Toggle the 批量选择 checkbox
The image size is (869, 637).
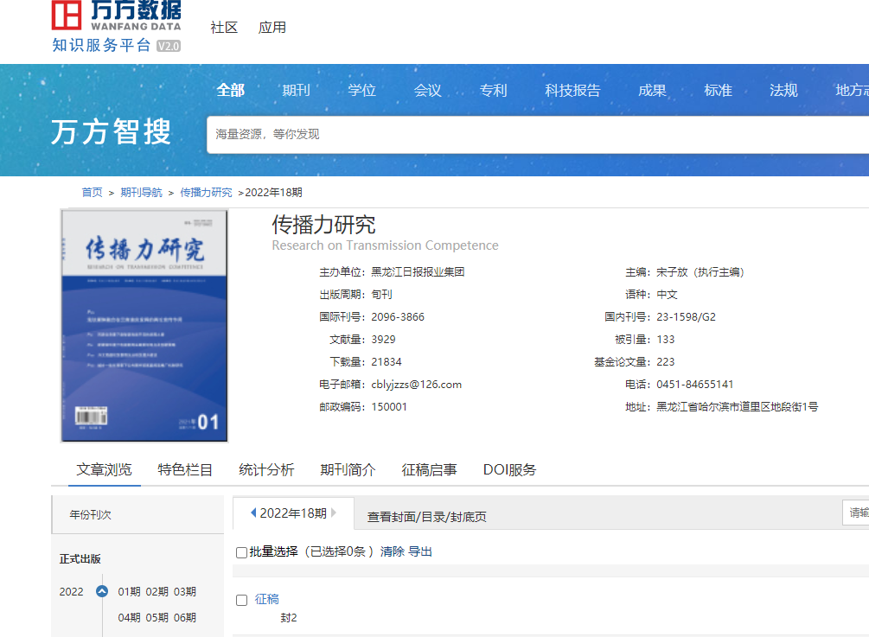pos(241,552)
